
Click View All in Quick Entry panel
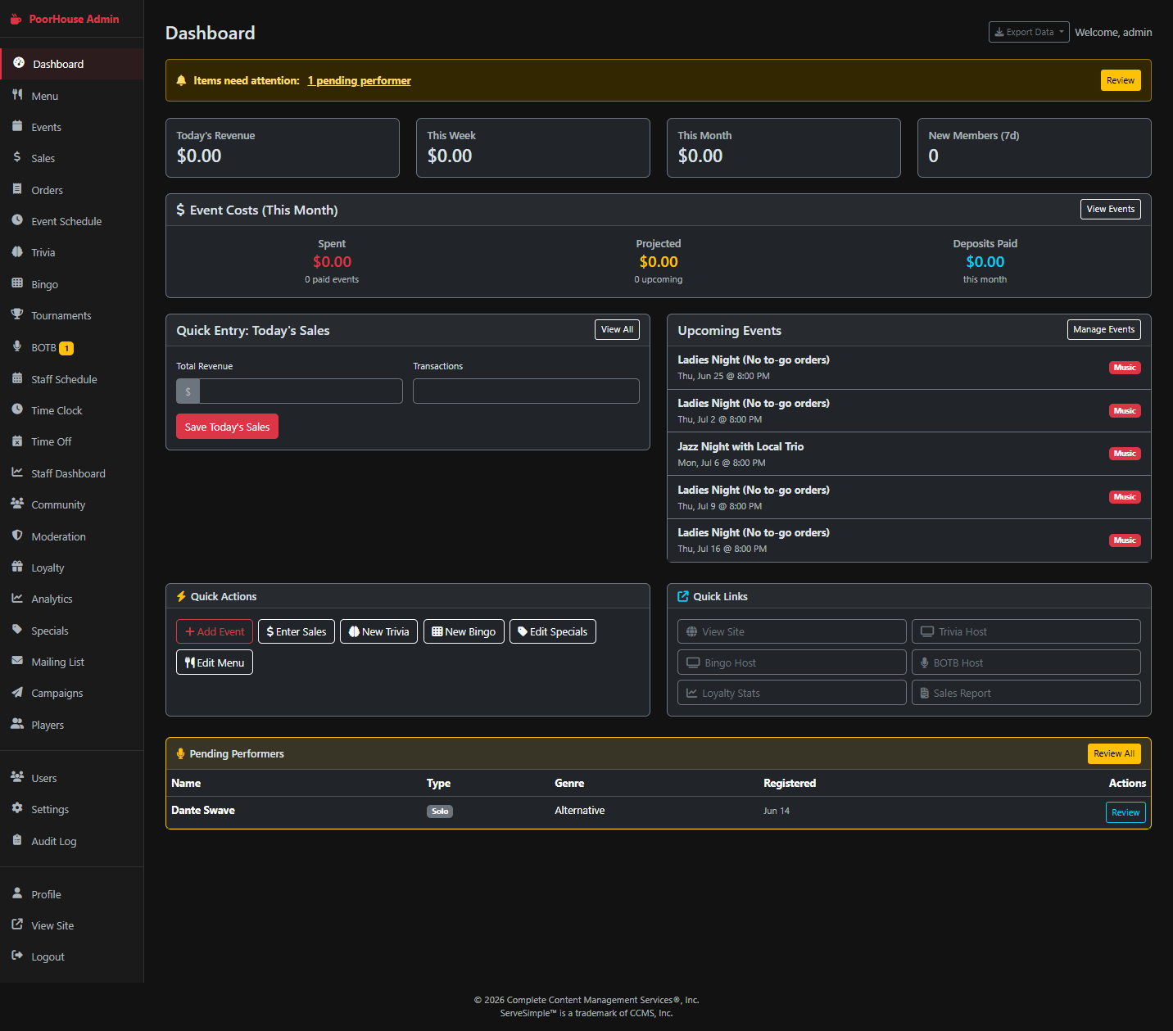pos(617,330)
